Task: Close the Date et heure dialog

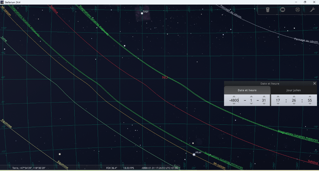Action: (315, 83)
